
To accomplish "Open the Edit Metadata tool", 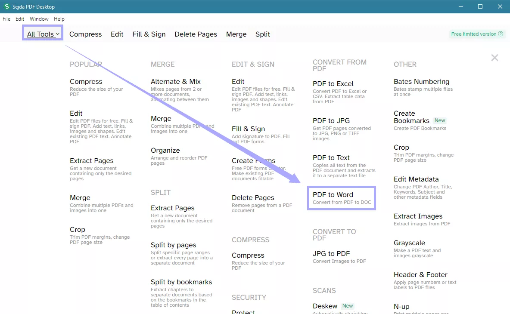I will (416, 179).
